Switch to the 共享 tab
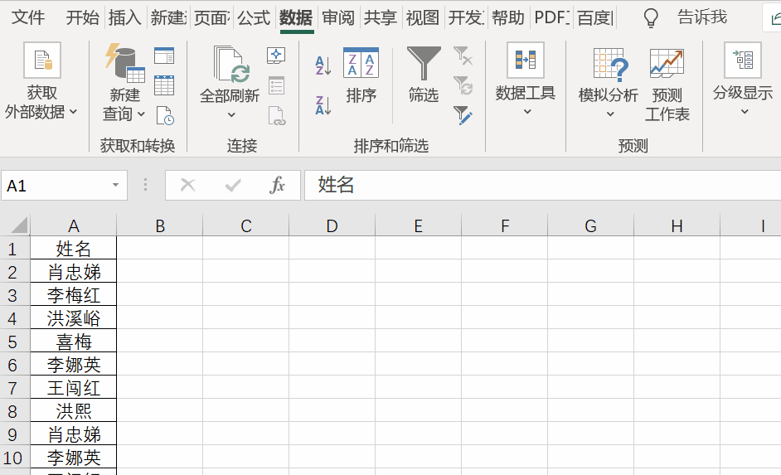Image resolution: width=781 pixels, height=475 pixels. click(380, 17)
